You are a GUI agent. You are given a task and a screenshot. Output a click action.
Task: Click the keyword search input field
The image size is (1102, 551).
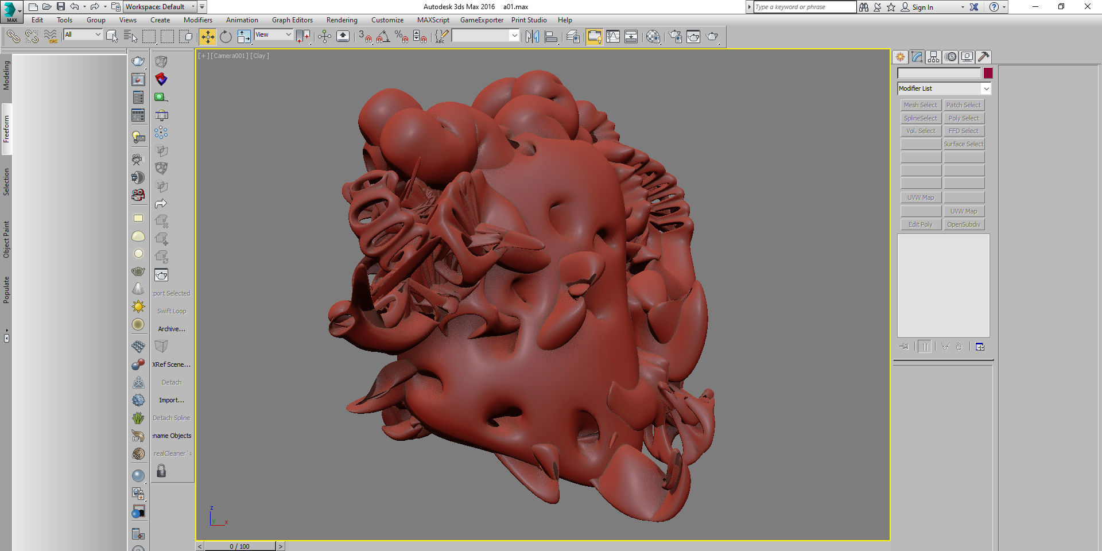pos(805,7)
